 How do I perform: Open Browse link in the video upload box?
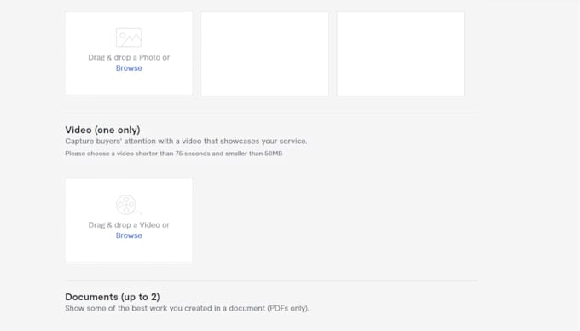pyautogui.click(x=129, y=235)
